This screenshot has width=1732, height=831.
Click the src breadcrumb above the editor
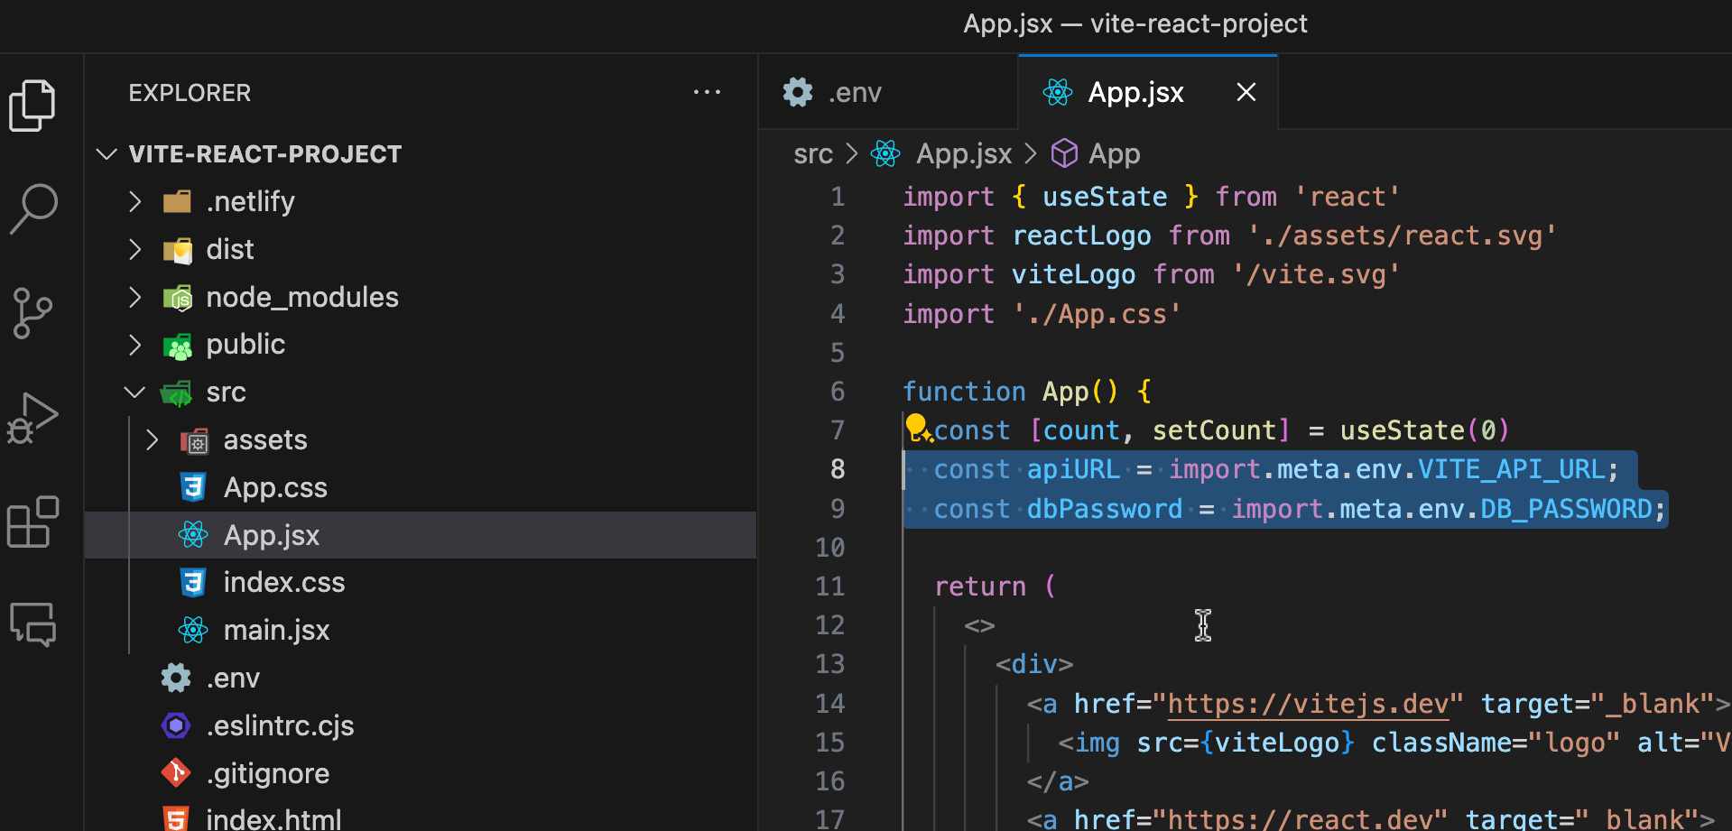click(812, 153)
